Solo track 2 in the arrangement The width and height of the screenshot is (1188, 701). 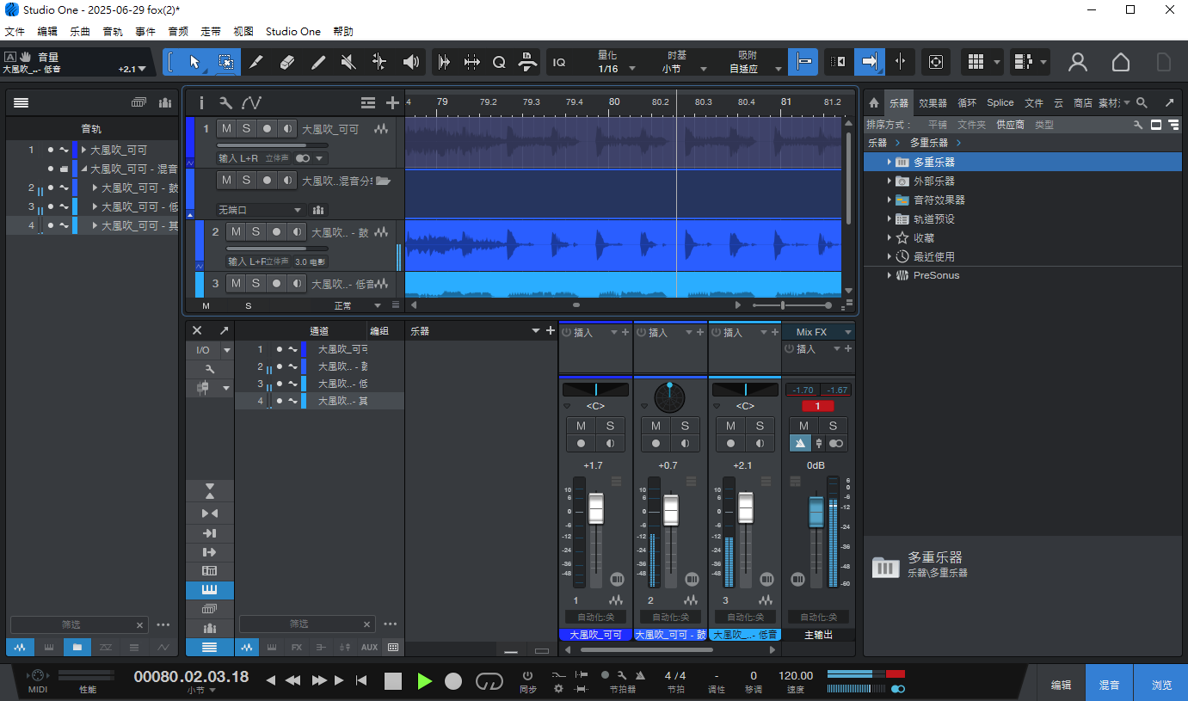[x=255, y=232]
